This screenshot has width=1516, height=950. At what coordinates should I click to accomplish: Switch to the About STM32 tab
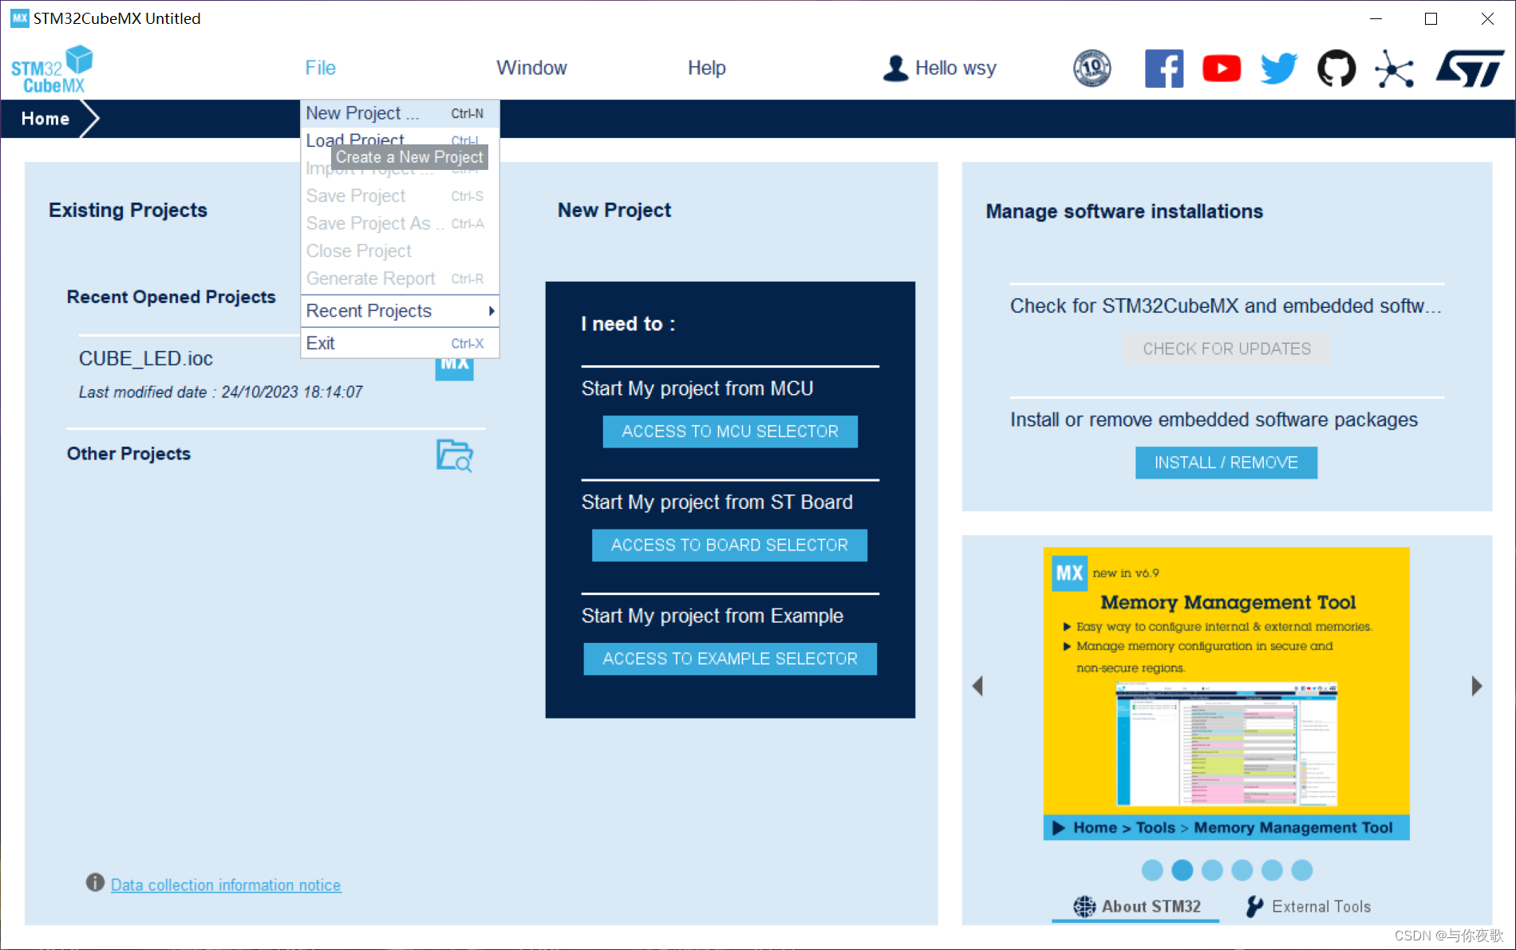point(1136,906)
